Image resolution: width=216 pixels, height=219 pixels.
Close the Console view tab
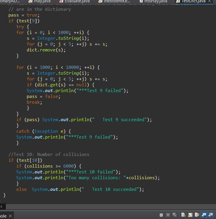(10, 216)
